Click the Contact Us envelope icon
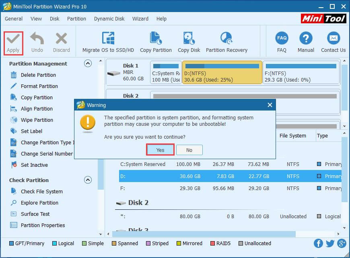 coord(333,39)
